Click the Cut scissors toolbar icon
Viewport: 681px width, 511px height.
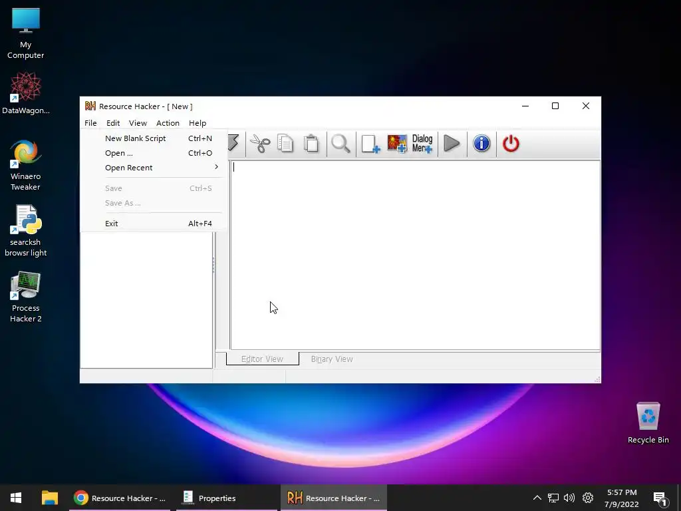260,144
